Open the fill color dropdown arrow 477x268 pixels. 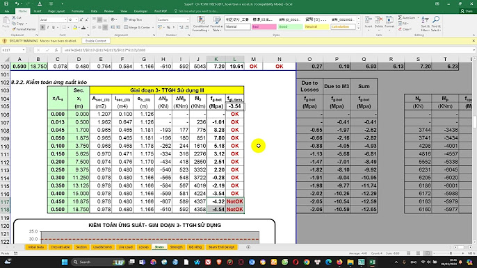[x=79, y=28]
